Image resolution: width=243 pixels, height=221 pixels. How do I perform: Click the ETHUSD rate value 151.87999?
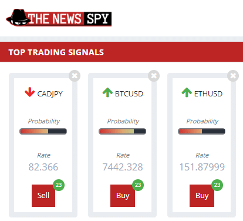pyautogui.click(x=202, y=167)
